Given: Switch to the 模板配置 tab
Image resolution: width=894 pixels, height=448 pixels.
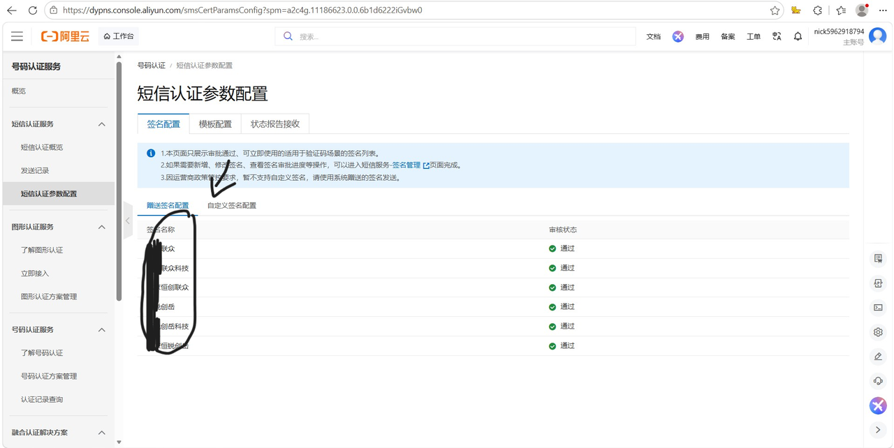Looking at the screenshot, I should point(215,124).
